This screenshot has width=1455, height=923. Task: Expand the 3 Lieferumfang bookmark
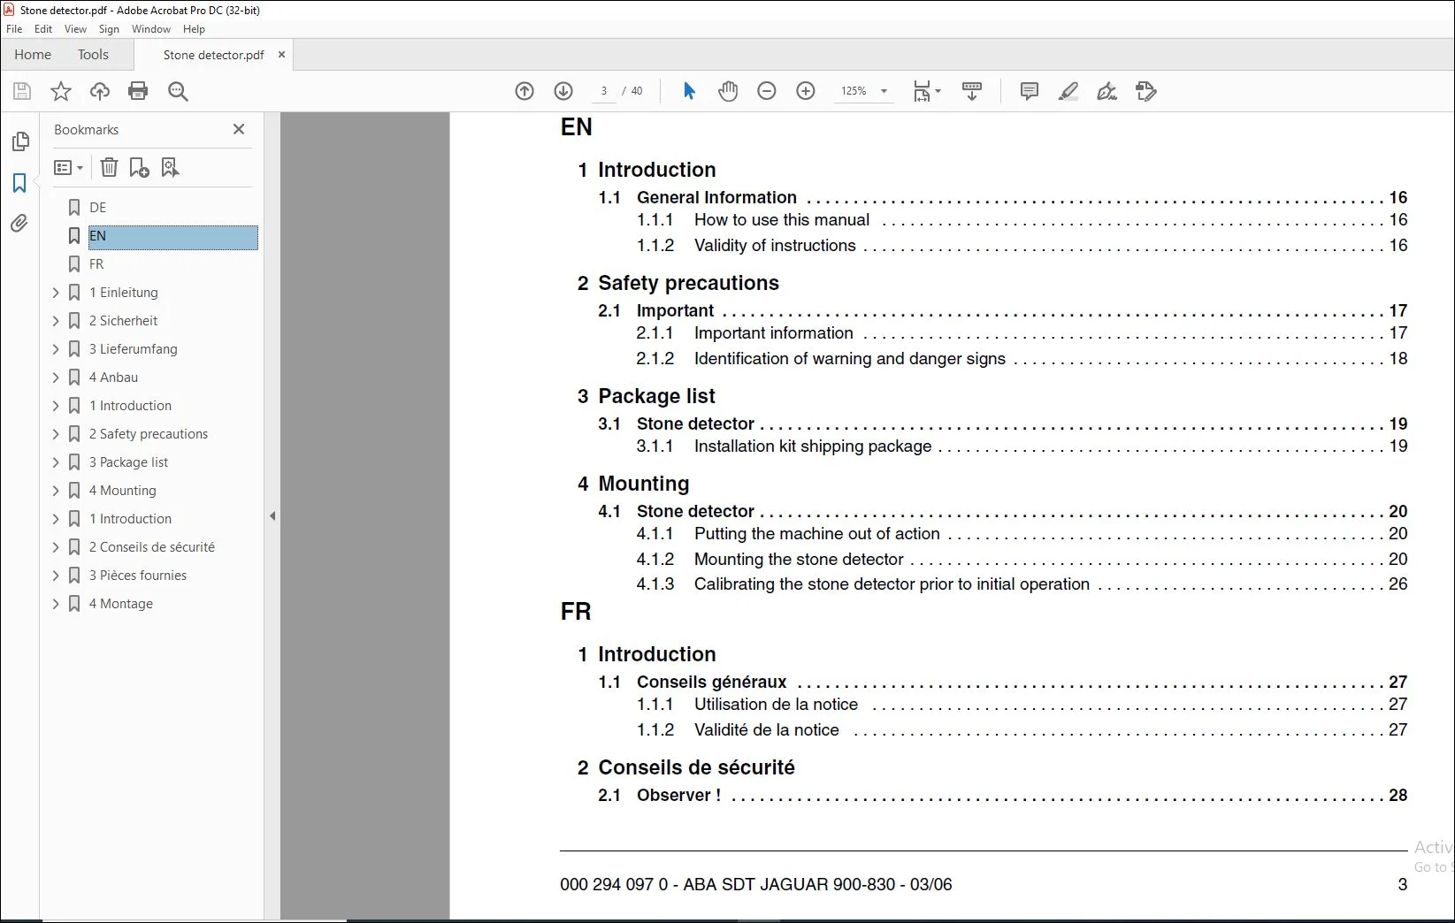[x=56, y=349]
